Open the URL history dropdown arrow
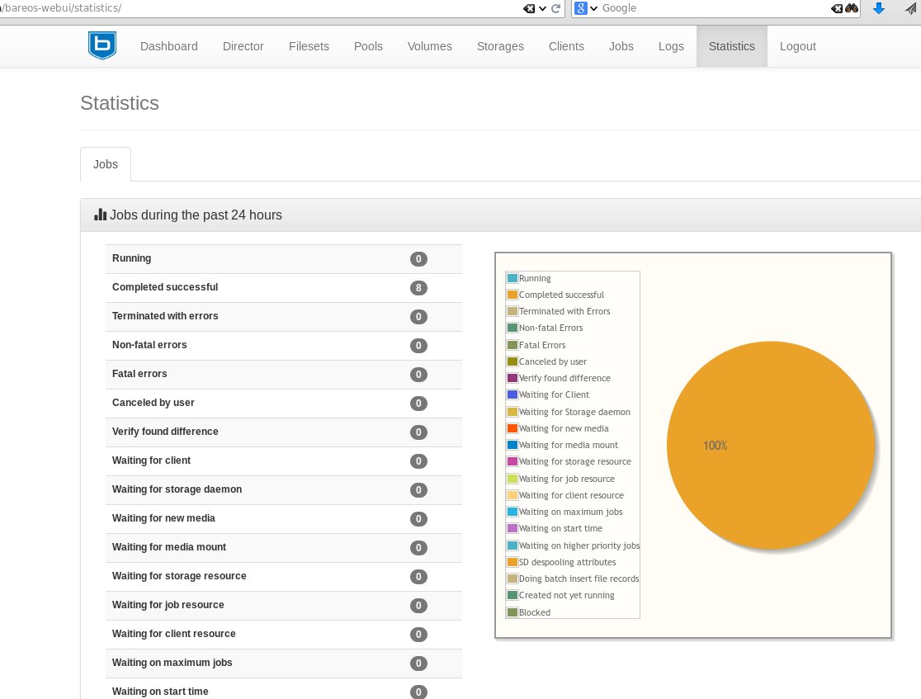This screenshot has height=699, width=921. point(541,8)
